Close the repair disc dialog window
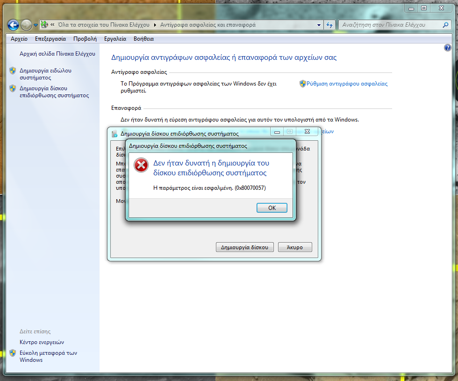The width and height of the screenshot is (458, 381). click(308, 131)
